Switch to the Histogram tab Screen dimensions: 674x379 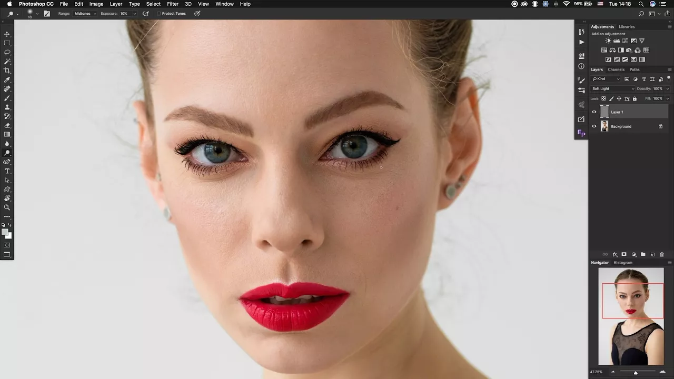point(623,262)
